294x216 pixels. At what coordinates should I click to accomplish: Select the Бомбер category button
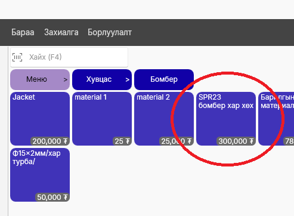click(x=164, y=79)
